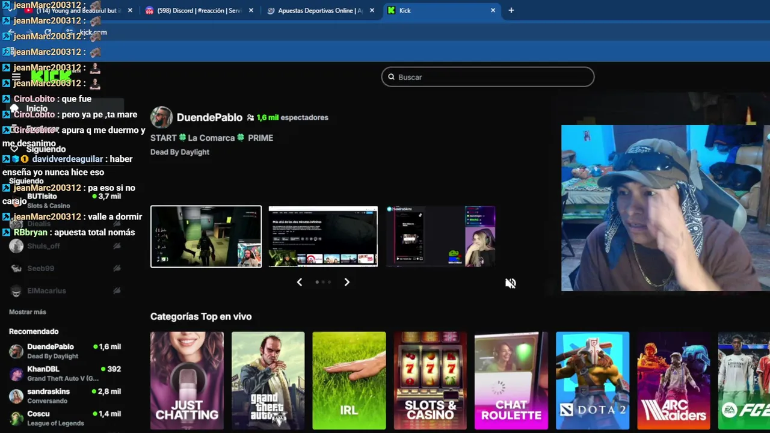Image resolution: width=770 pixels, height=433 pixels.
Task: Click sandraskins avatar in Recomendado
Action: [16, 396]
